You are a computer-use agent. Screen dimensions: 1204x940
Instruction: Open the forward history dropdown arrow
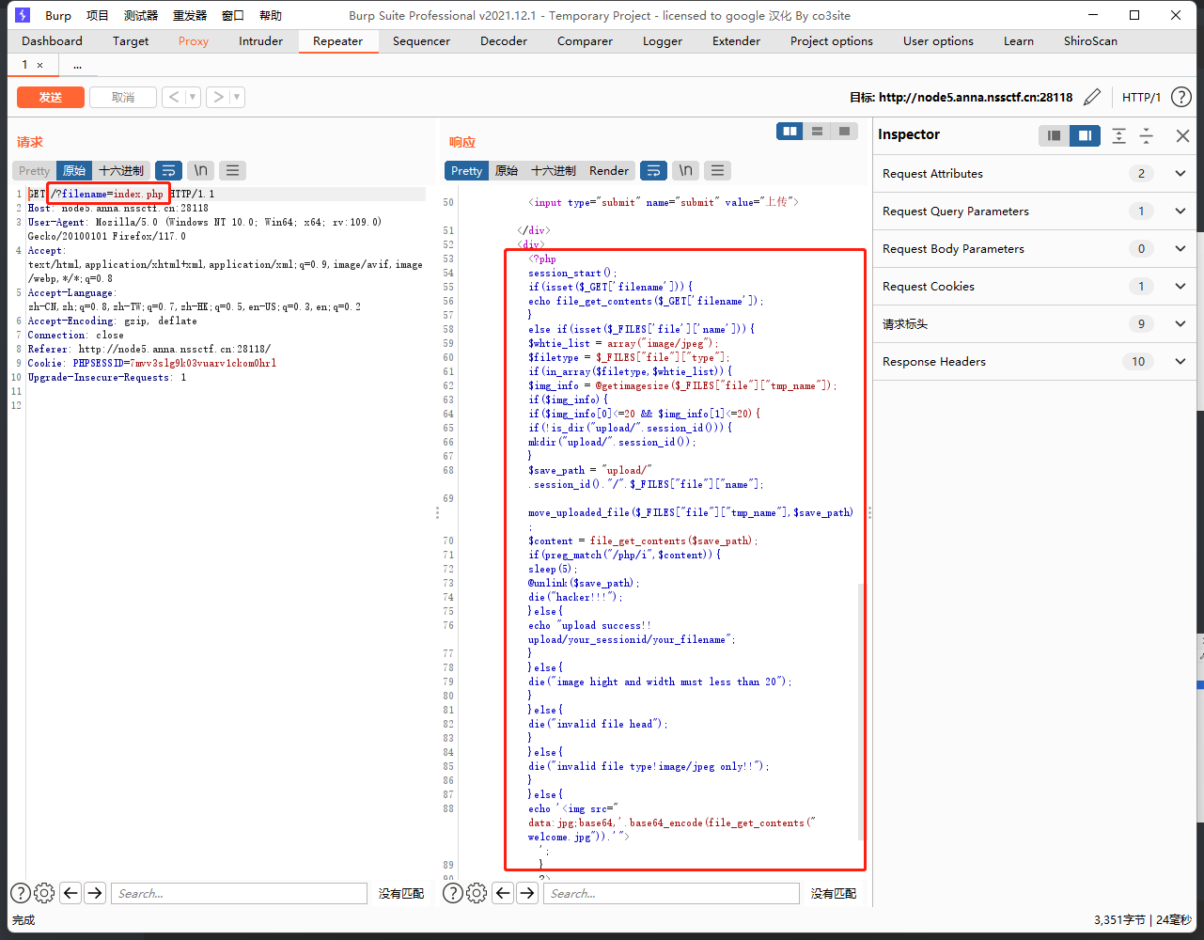237,97
